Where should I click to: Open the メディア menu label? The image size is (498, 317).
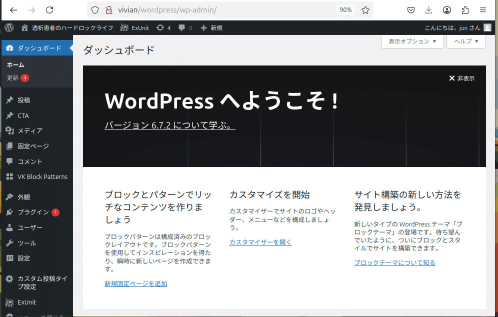tap(30, 130)
